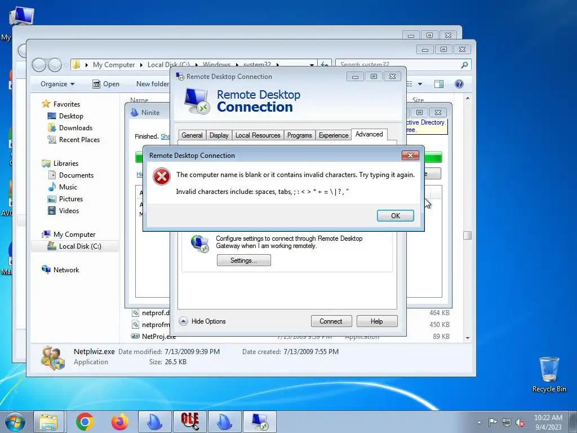Open Recent Places in Favorites
The width and height of the screenshot is (577, 433).
(x=79, y=140)
